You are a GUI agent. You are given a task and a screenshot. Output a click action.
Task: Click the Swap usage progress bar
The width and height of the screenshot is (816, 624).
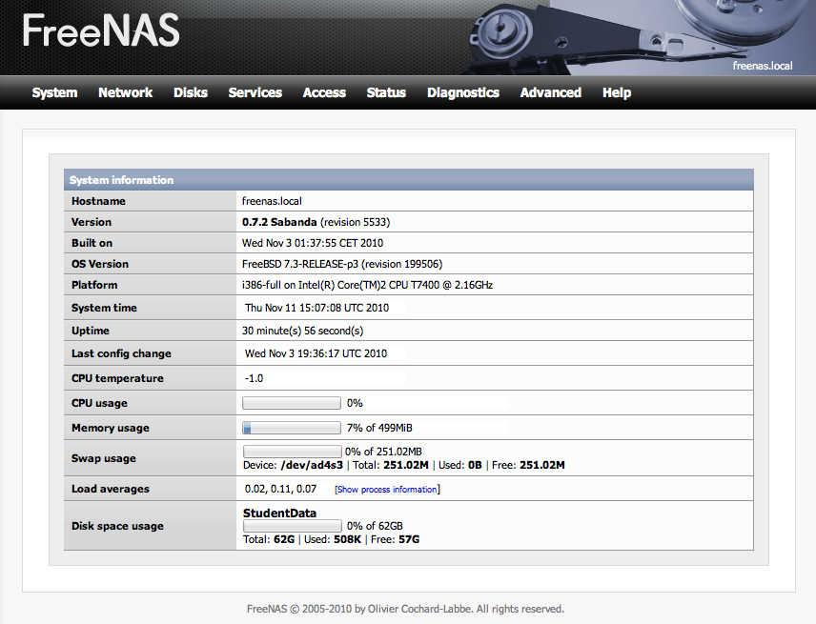coord(292,451)
